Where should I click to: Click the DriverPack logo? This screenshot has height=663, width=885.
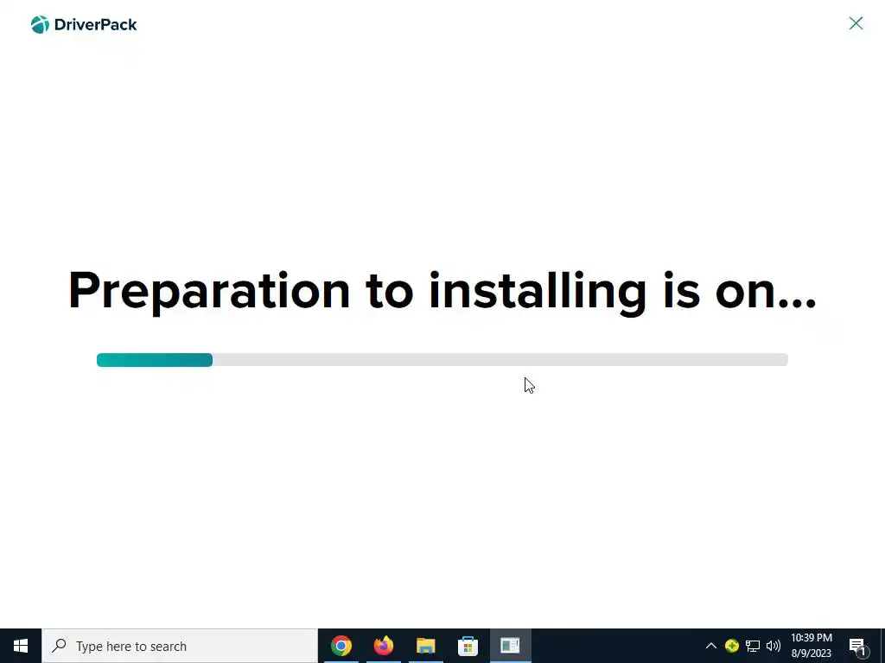(84, 24)
